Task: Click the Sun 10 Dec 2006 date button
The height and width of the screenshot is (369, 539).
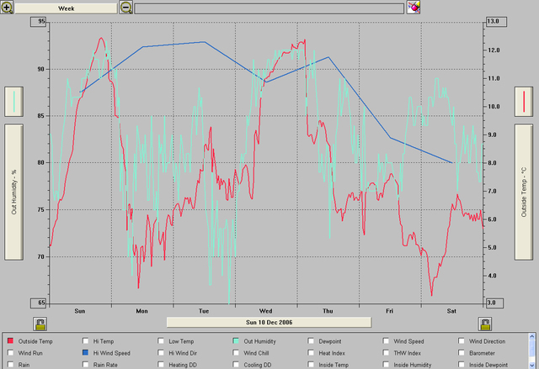Action: pos(269,322)
